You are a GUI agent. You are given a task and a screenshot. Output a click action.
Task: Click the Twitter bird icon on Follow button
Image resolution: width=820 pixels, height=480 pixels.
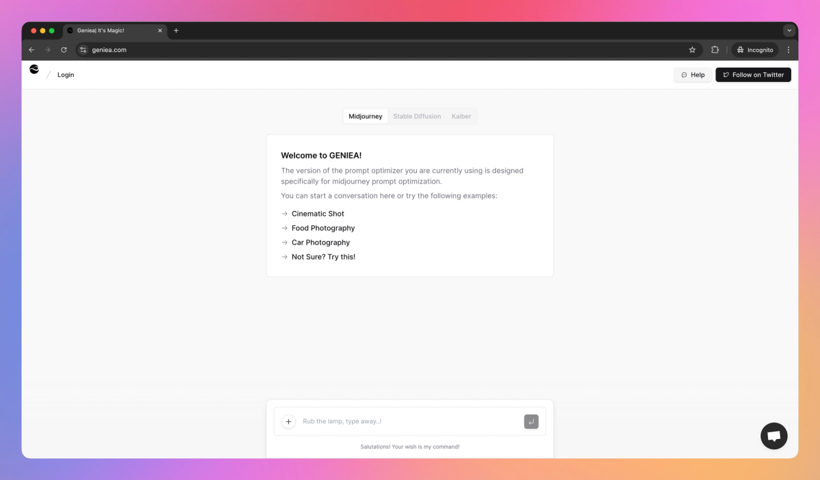(x=726, y=74)
